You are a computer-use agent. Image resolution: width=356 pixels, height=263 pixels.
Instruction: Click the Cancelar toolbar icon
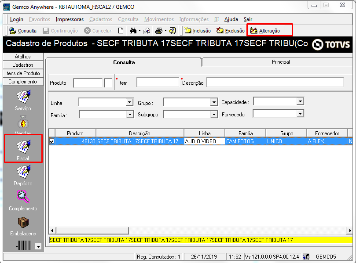click(x=87, y=31)
